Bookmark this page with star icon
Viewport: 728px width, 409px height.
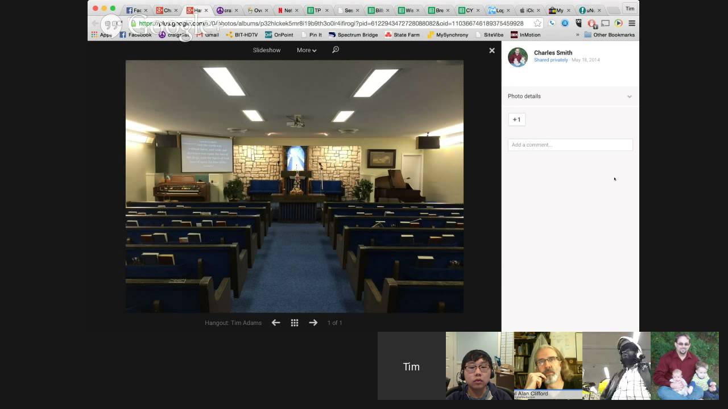pyautogui.click(x=537, y=23)
